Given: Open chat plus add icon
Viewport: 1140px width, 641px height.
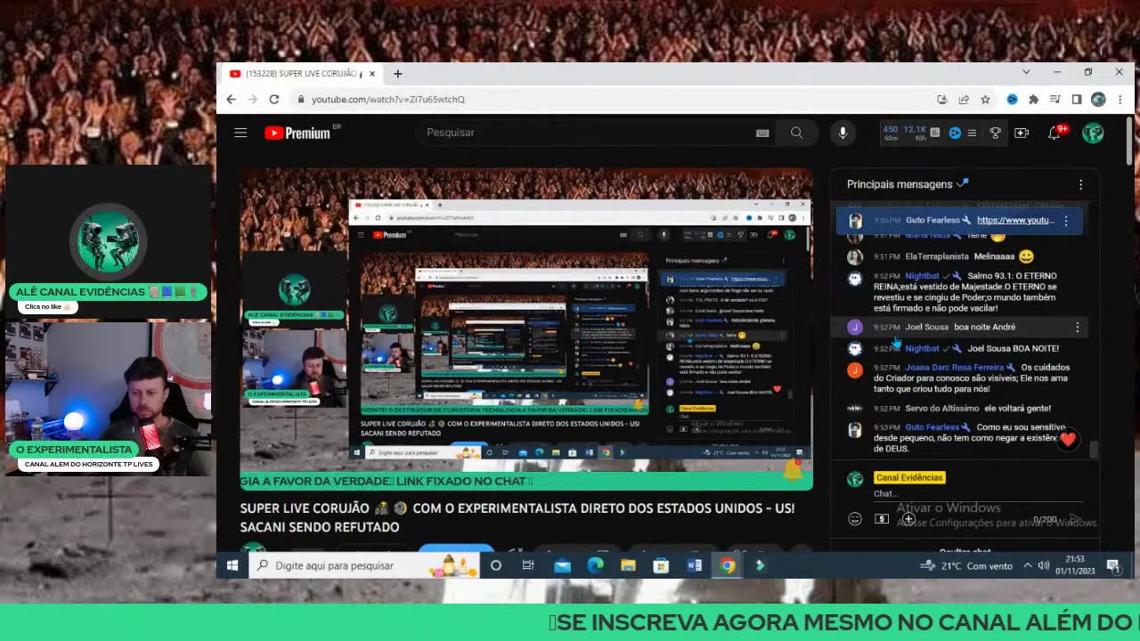Looking at the screenshot, I should pos(908,519).
